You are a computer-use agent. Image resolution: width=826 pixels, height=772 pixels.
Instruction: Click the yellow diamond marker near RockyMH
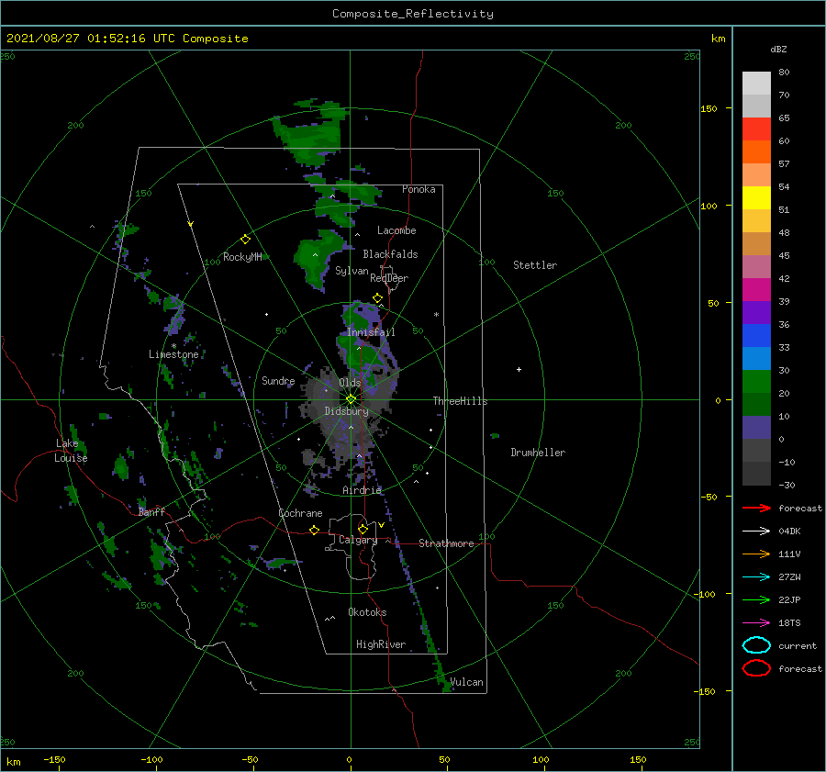[x=245, y=240]
